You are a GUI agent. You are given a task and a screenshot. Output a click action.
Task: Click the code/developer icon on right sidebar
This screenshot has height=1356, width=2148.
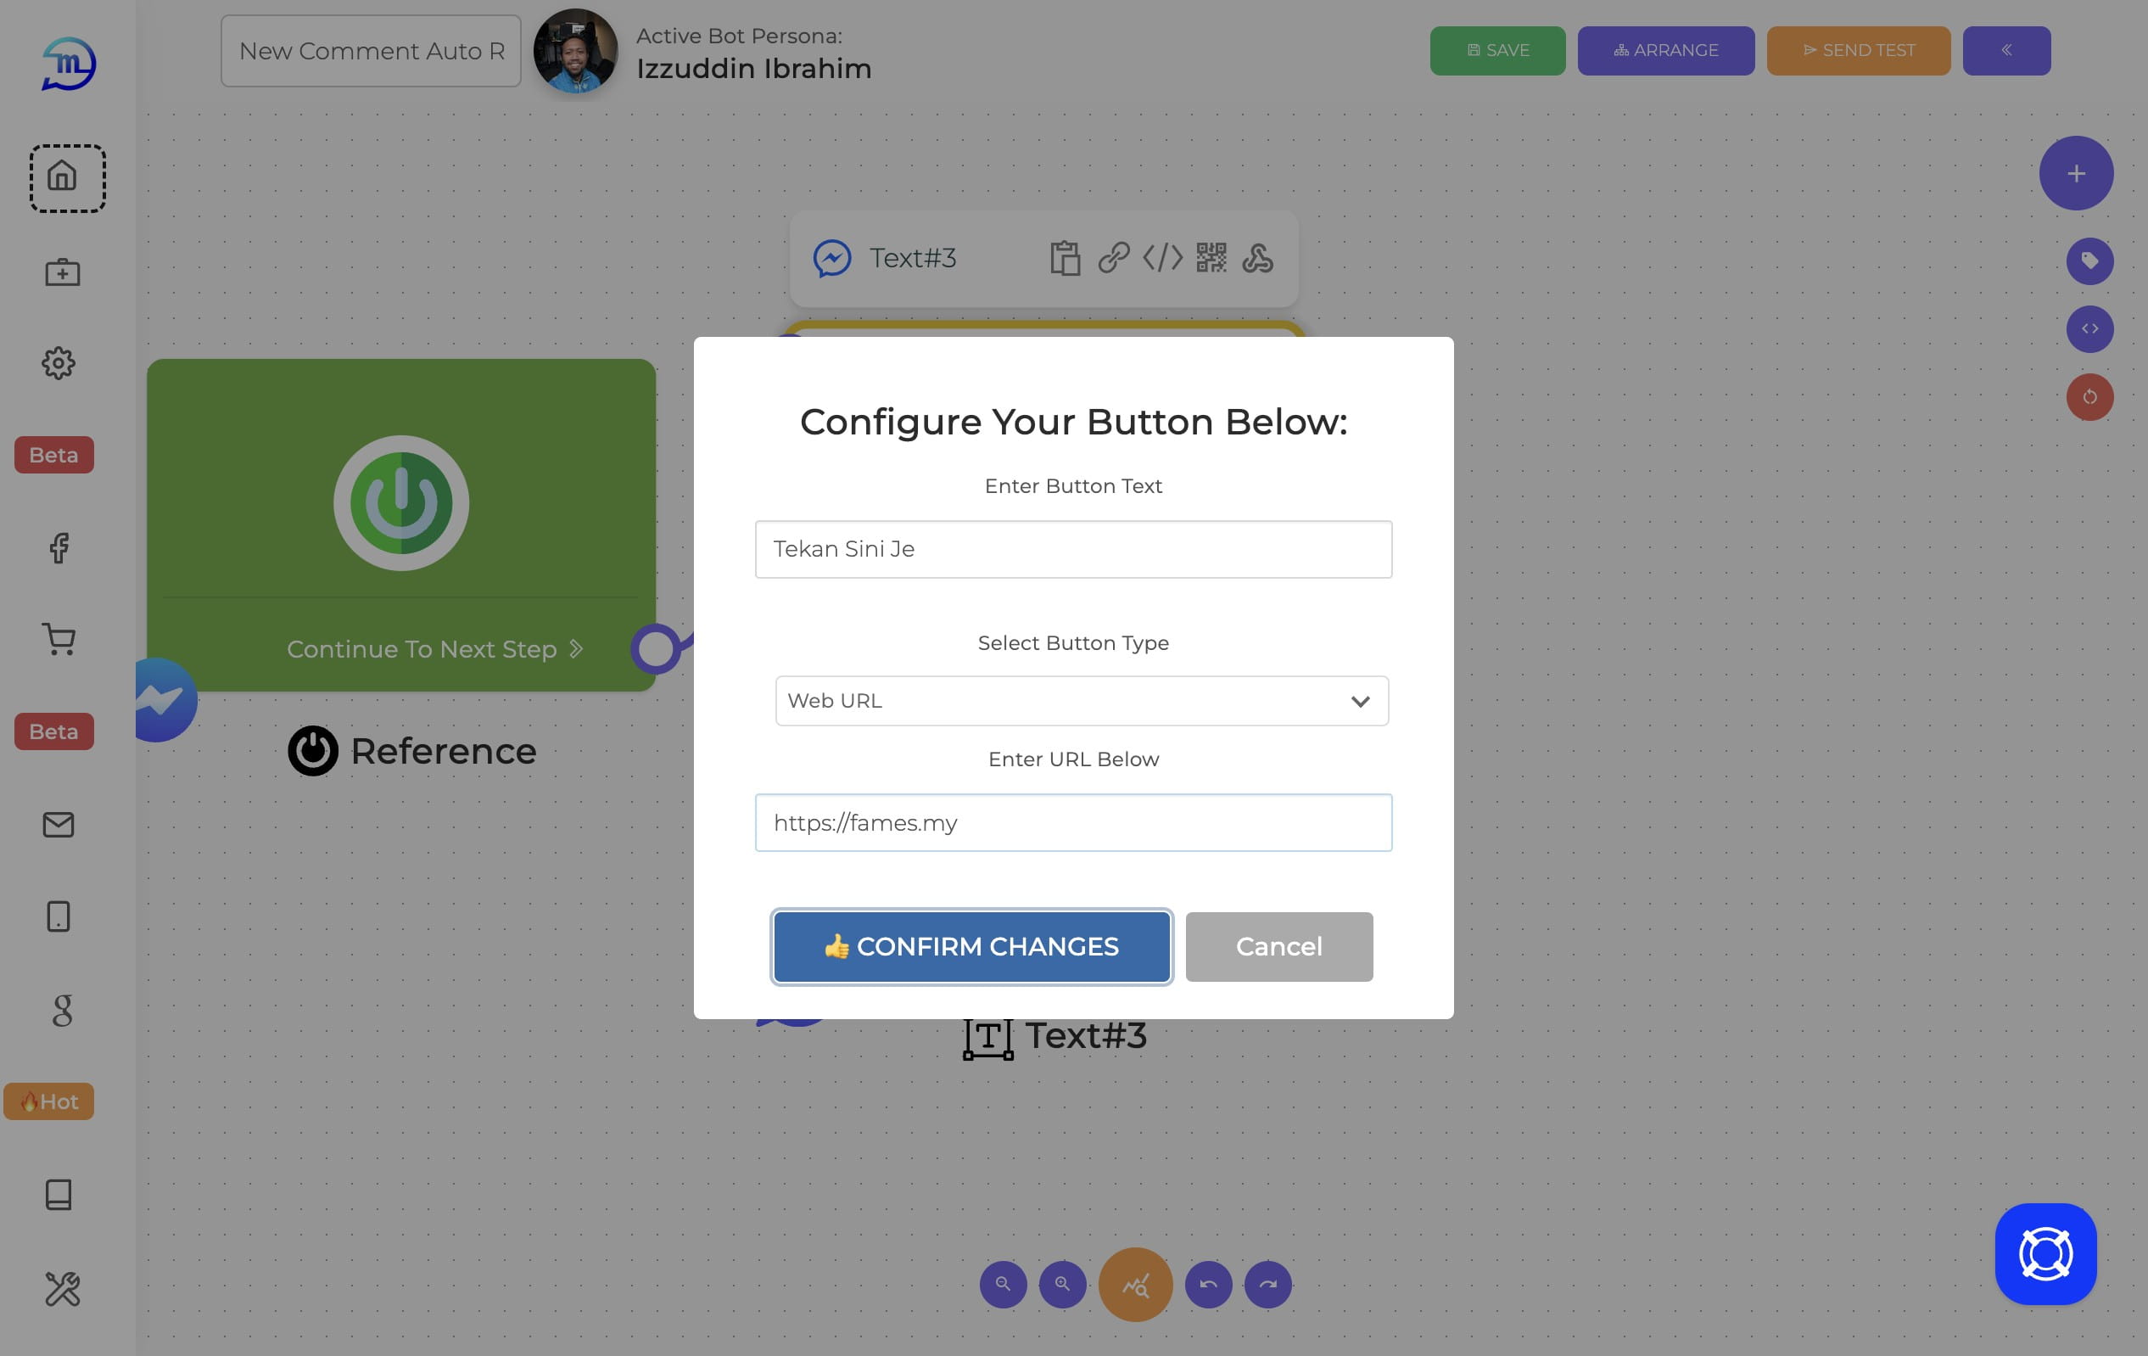(x=2089, y=328)
